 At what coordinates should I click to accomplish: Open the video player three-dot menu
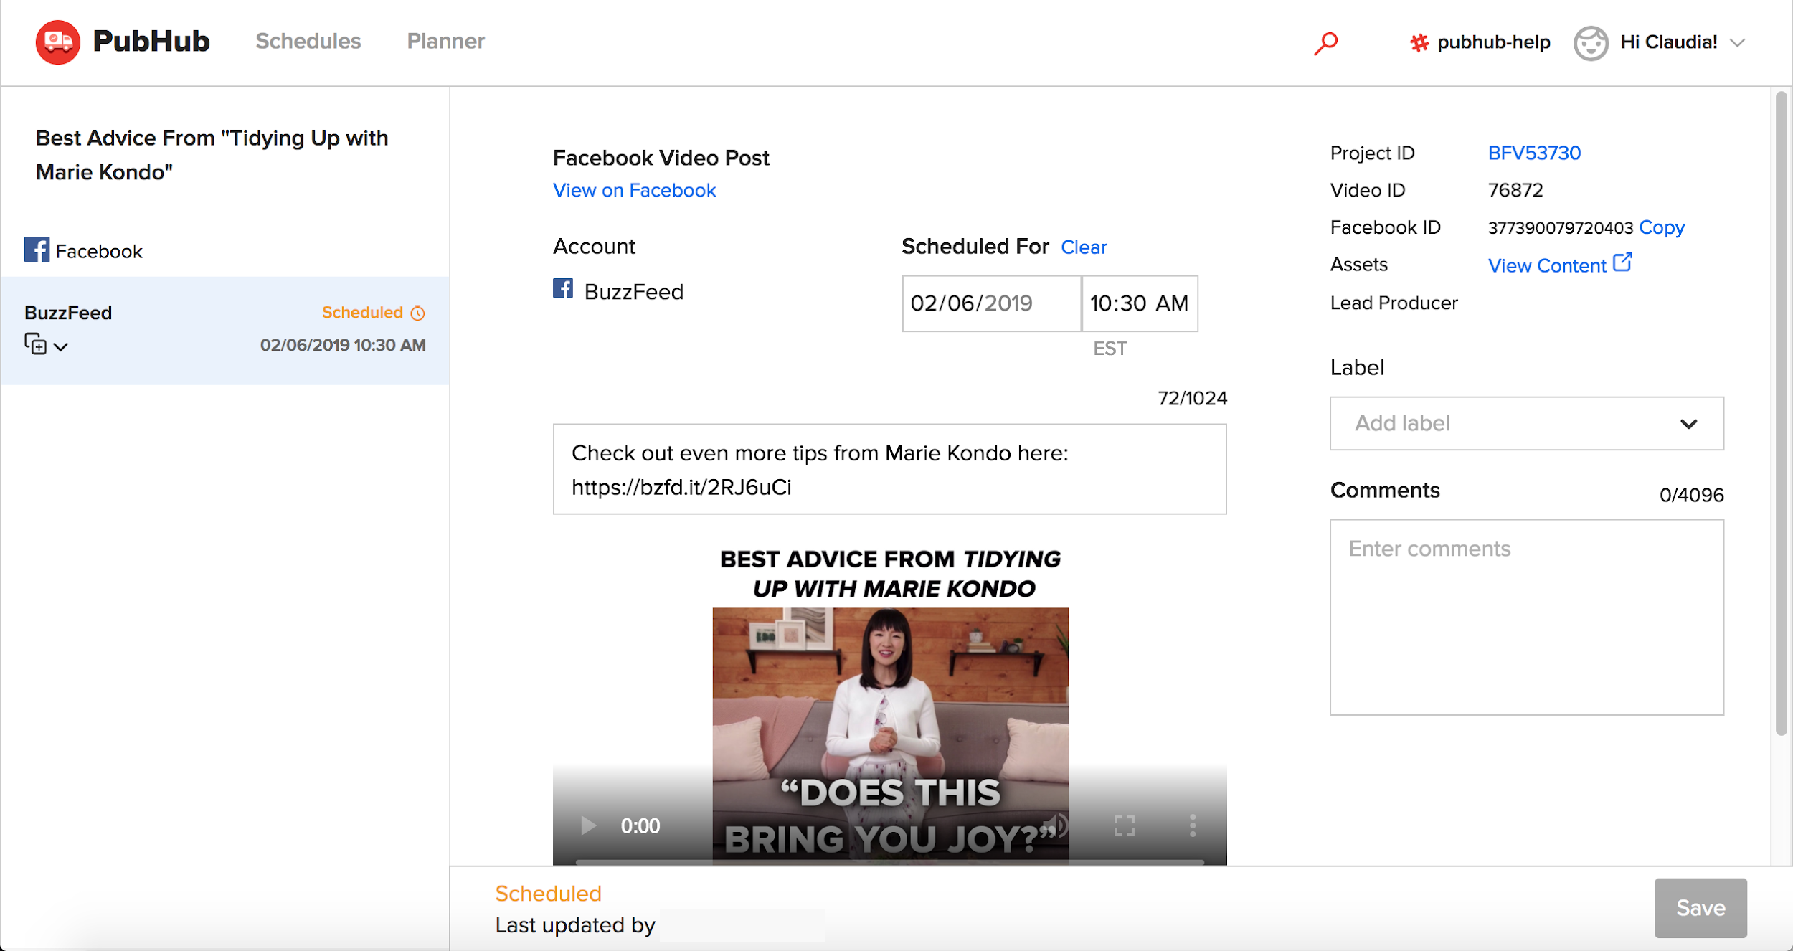(x=1192, y=825)
